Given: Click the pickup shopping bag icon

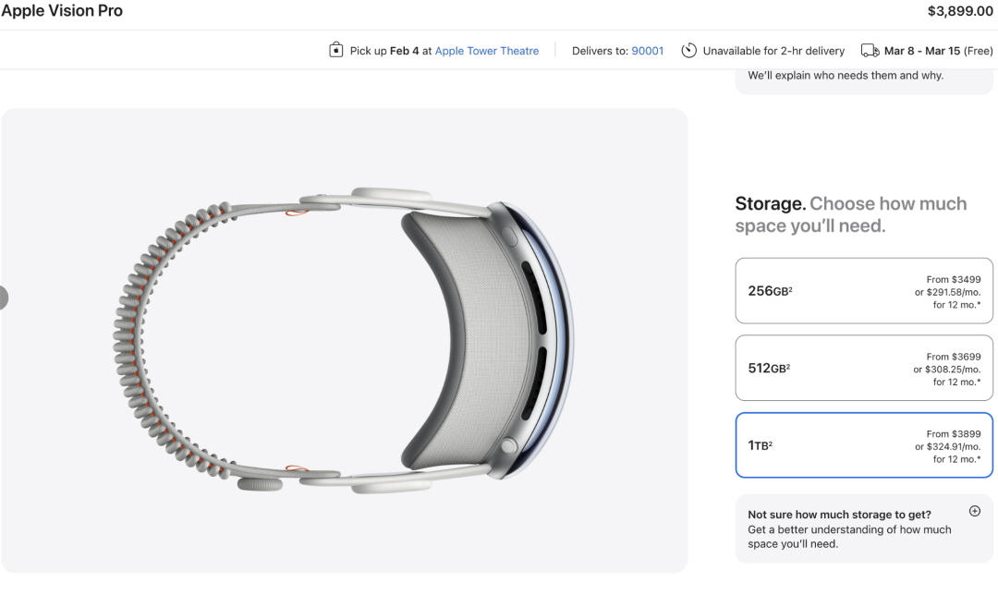Looking at the screenshot, I should [336, 50].
